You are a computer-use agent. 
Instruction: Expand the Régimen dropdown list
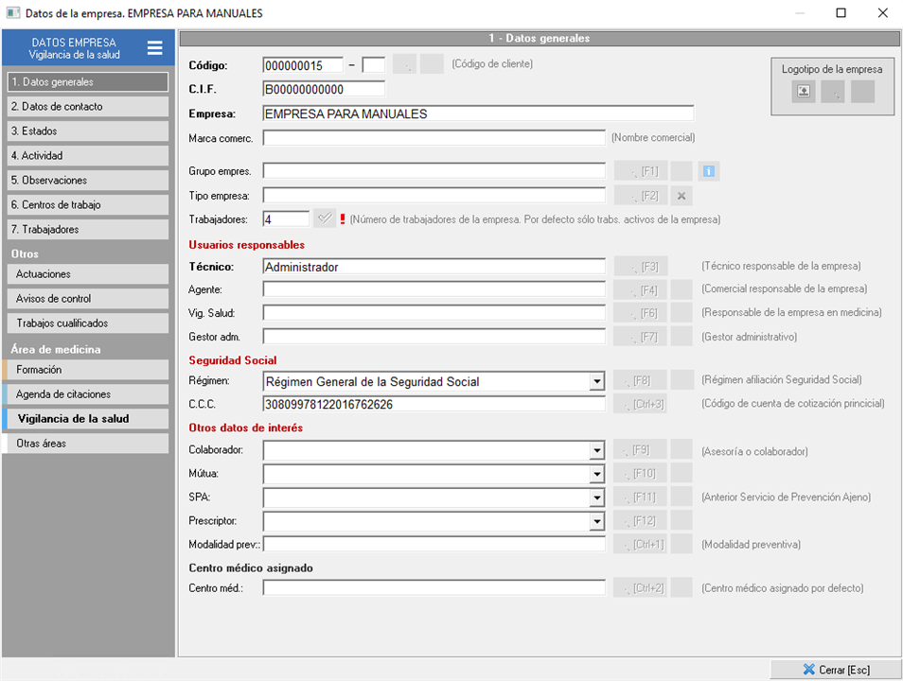coord(596,382)
